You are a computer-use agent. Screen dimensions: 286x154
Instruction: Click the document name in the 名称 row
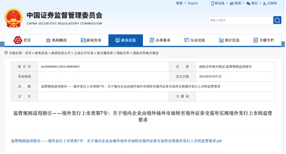point(131,87)
